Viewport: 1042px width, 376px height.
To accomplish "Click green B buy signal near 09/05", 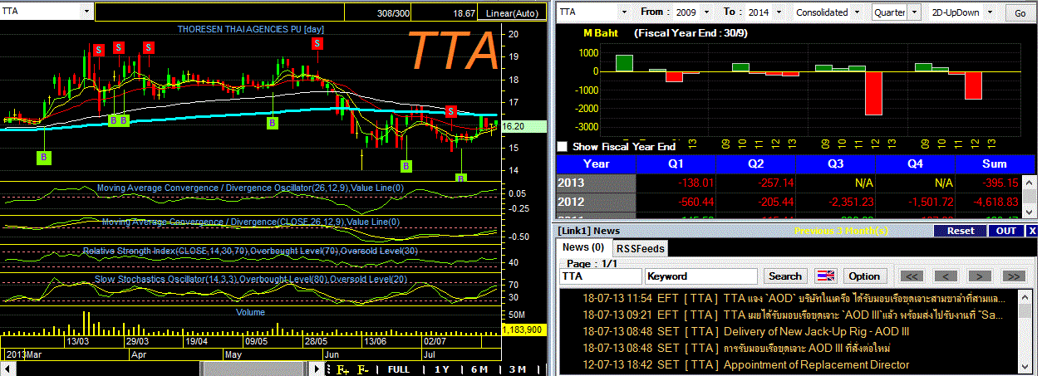I will click(272, 123).
